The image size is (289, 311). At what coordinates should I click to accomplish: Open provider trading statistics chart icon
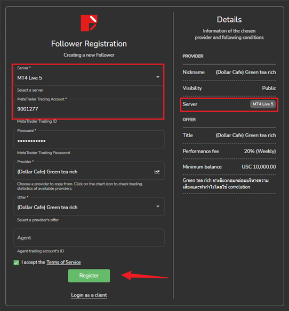point(157,172)
